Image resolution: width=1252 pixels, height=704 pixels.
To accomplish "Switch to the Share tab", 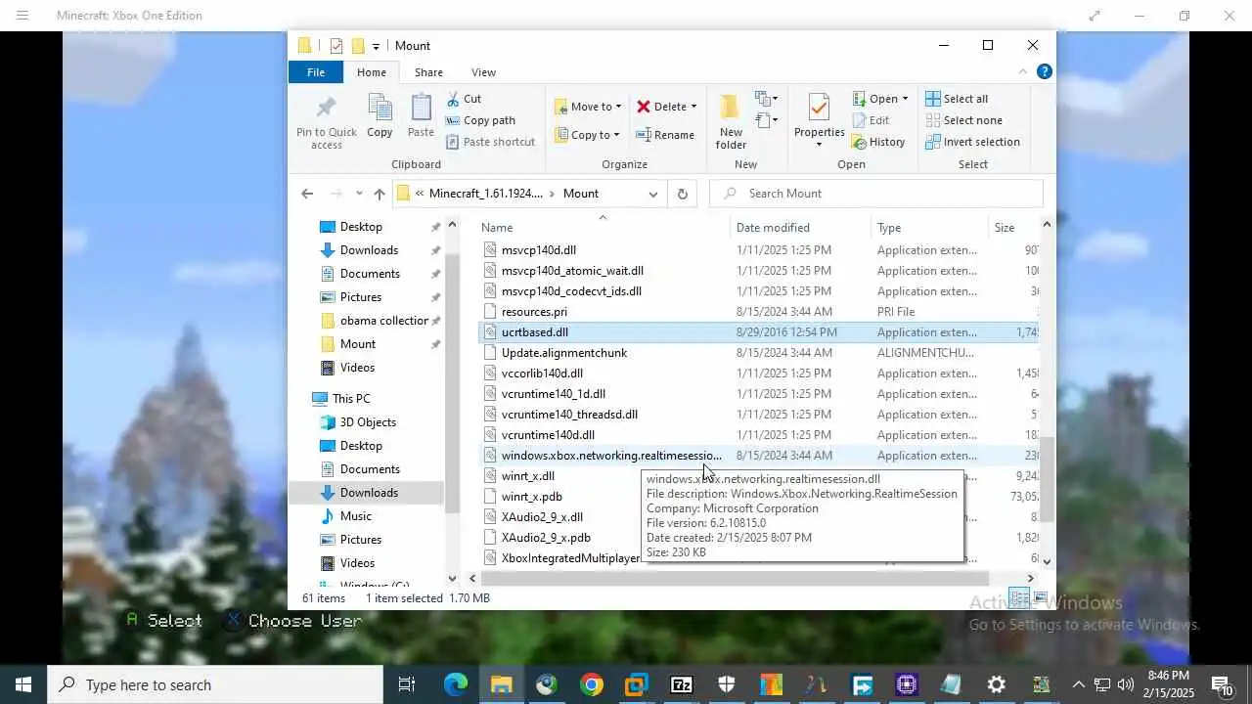I will click(428, 72).
